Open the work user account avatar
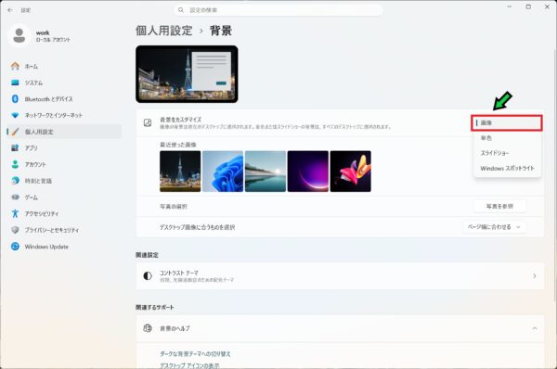This screenshot has height=369, width=557. pyautogui.click(x=19, y=35)
